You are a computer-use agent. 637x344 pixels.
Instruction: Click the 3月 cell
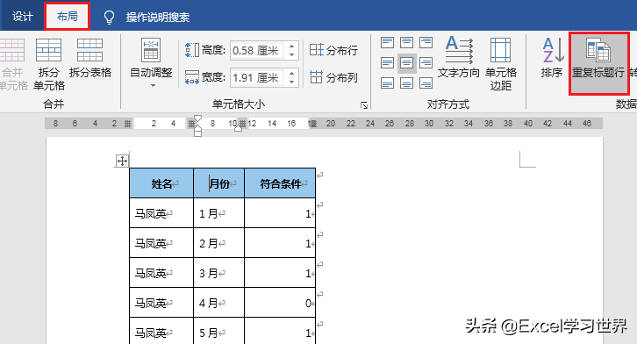tap(219, 273)
